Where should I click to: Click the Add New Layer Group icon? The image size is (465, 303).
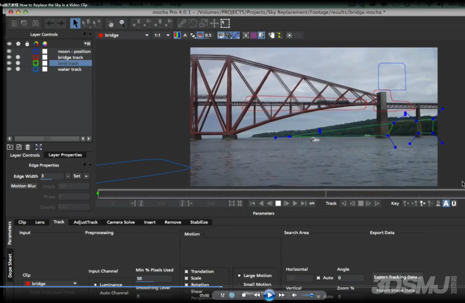click(x=10, y=147)
